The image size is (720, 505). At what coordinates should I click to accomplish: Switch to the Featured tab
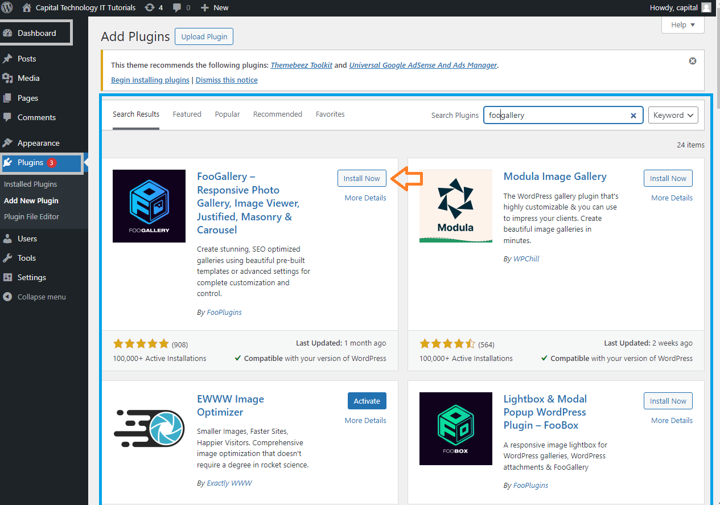pyautogui.click(x=187, y=114)
